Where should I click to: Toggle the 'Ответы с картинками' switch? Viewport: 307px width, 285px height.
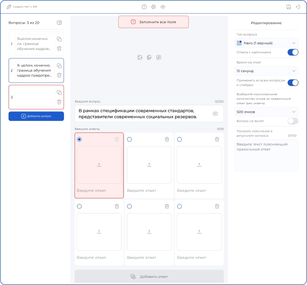(293, 52)
